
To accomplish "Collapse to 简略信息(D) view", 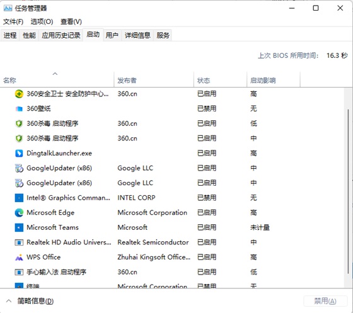I will [x=30, y=301].
